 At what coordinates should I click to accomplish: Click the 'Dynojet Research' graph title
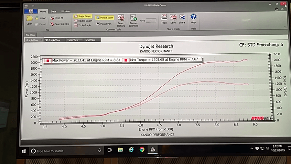[156, 46]
